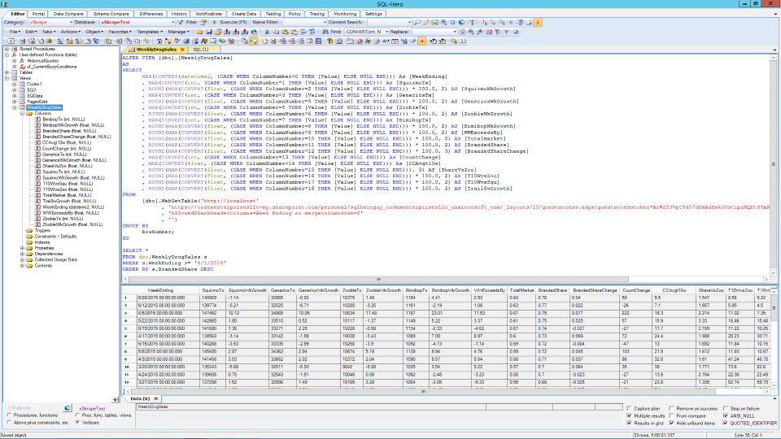This screenshot has height=439, width=781.
Task: Expand the Tables tree node
Action: click(7, 72)
